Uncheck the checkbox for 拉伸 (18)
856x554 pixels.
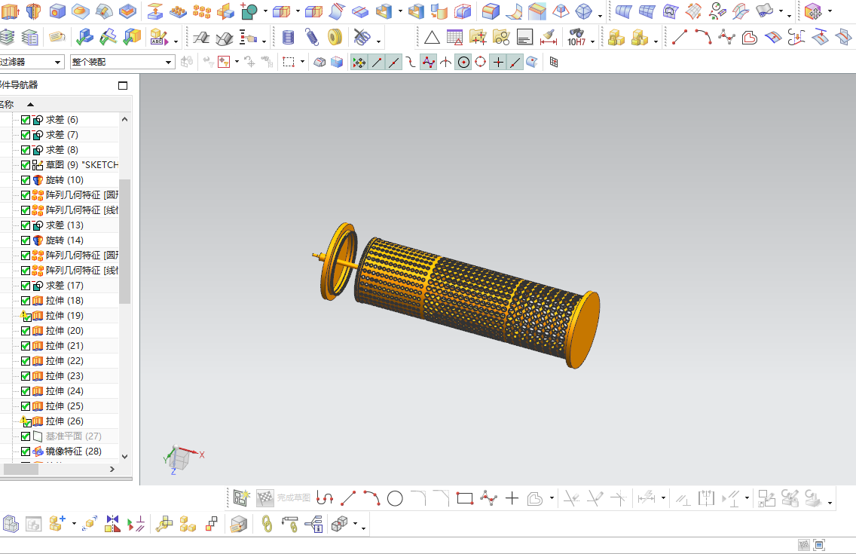pos(26,301)
